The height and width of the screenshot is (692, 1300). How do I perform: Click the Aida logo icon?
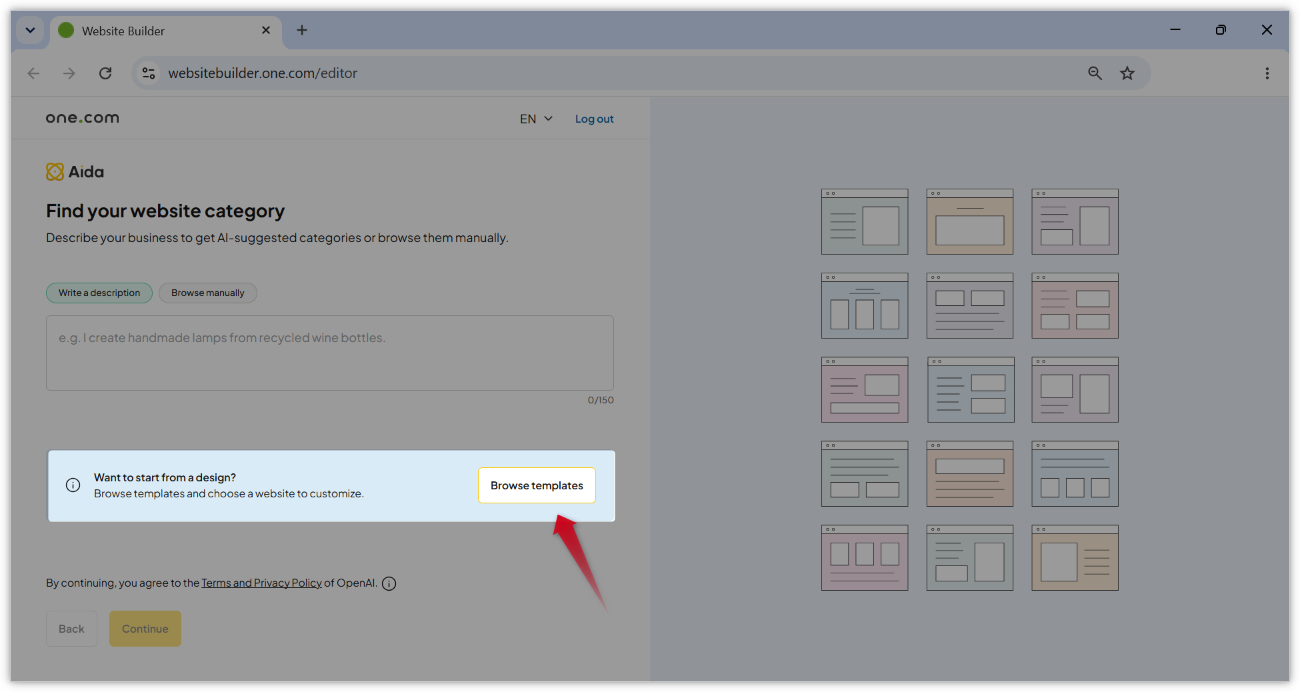point(55,172)
